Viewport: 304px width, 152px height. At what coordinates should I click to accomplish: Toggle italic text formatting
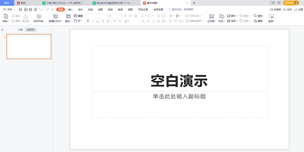point(93,21)
